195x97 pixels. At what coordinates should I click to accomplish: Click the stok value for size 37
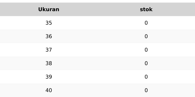tap(146, 50)
